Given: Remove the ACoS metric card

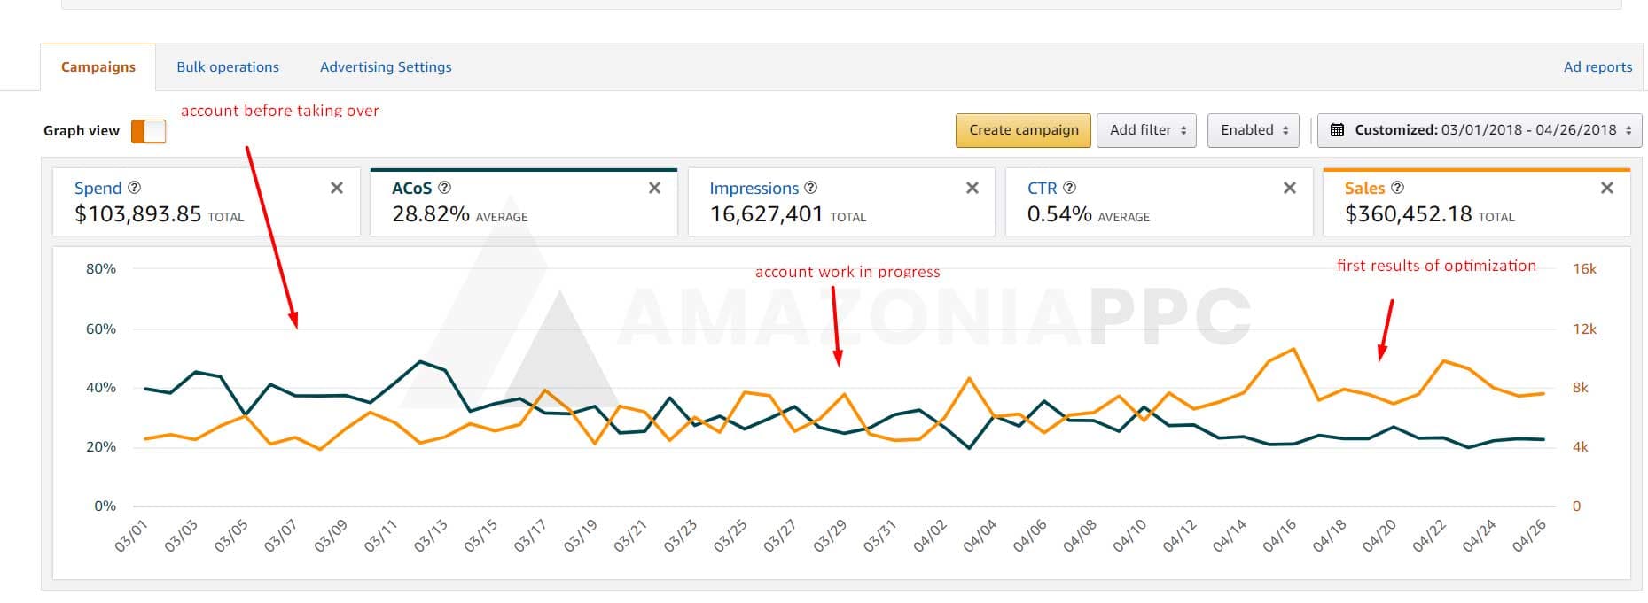Looking at the screenshot, I should [x=654, y=188].
